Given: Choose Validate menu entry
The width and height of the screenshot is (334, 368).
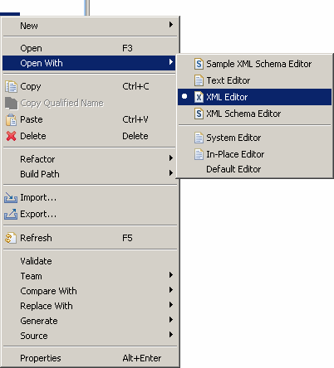Looking at the screenshot, I should (x=90, y=261).
